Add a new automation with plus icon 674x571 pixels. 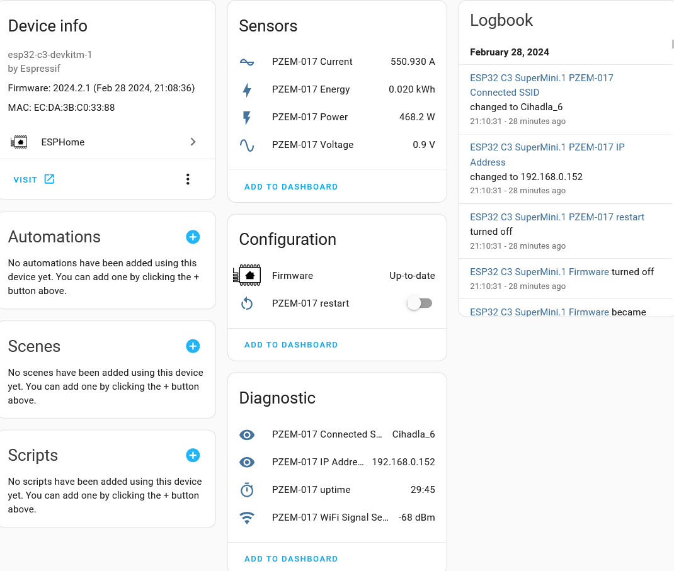[193, 237]
